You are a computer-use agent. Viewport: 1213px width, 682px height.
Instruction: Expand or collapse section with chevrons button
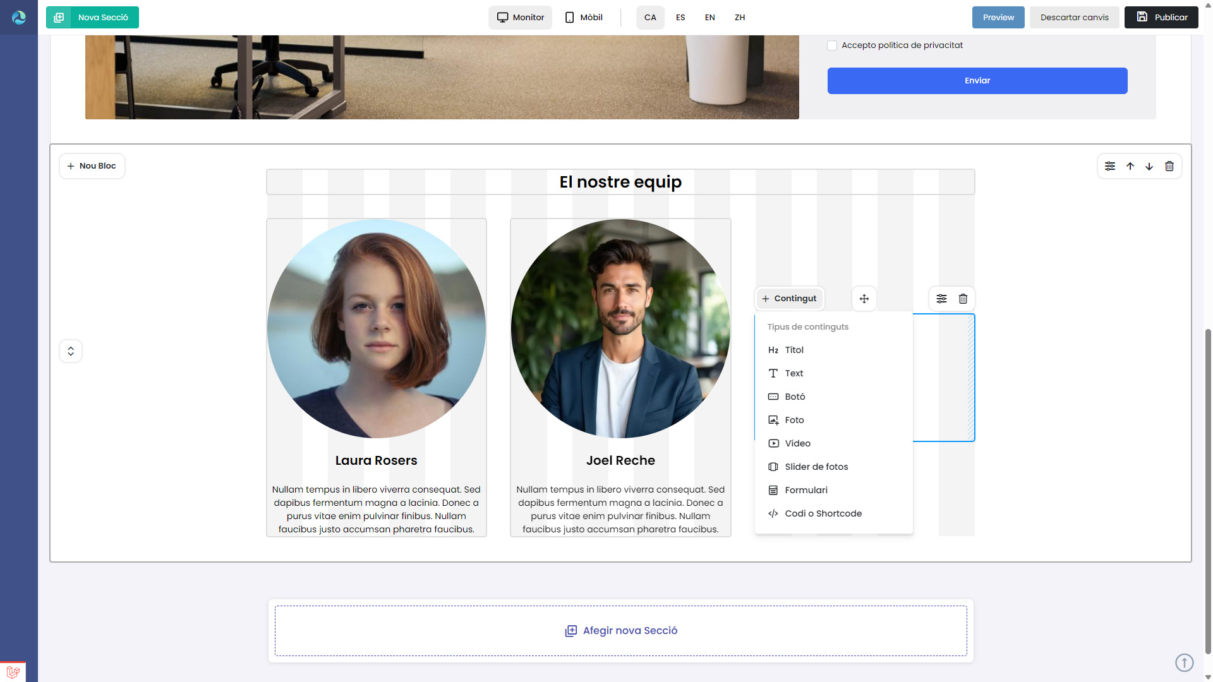pyautogui.click(x=71, y=351)
